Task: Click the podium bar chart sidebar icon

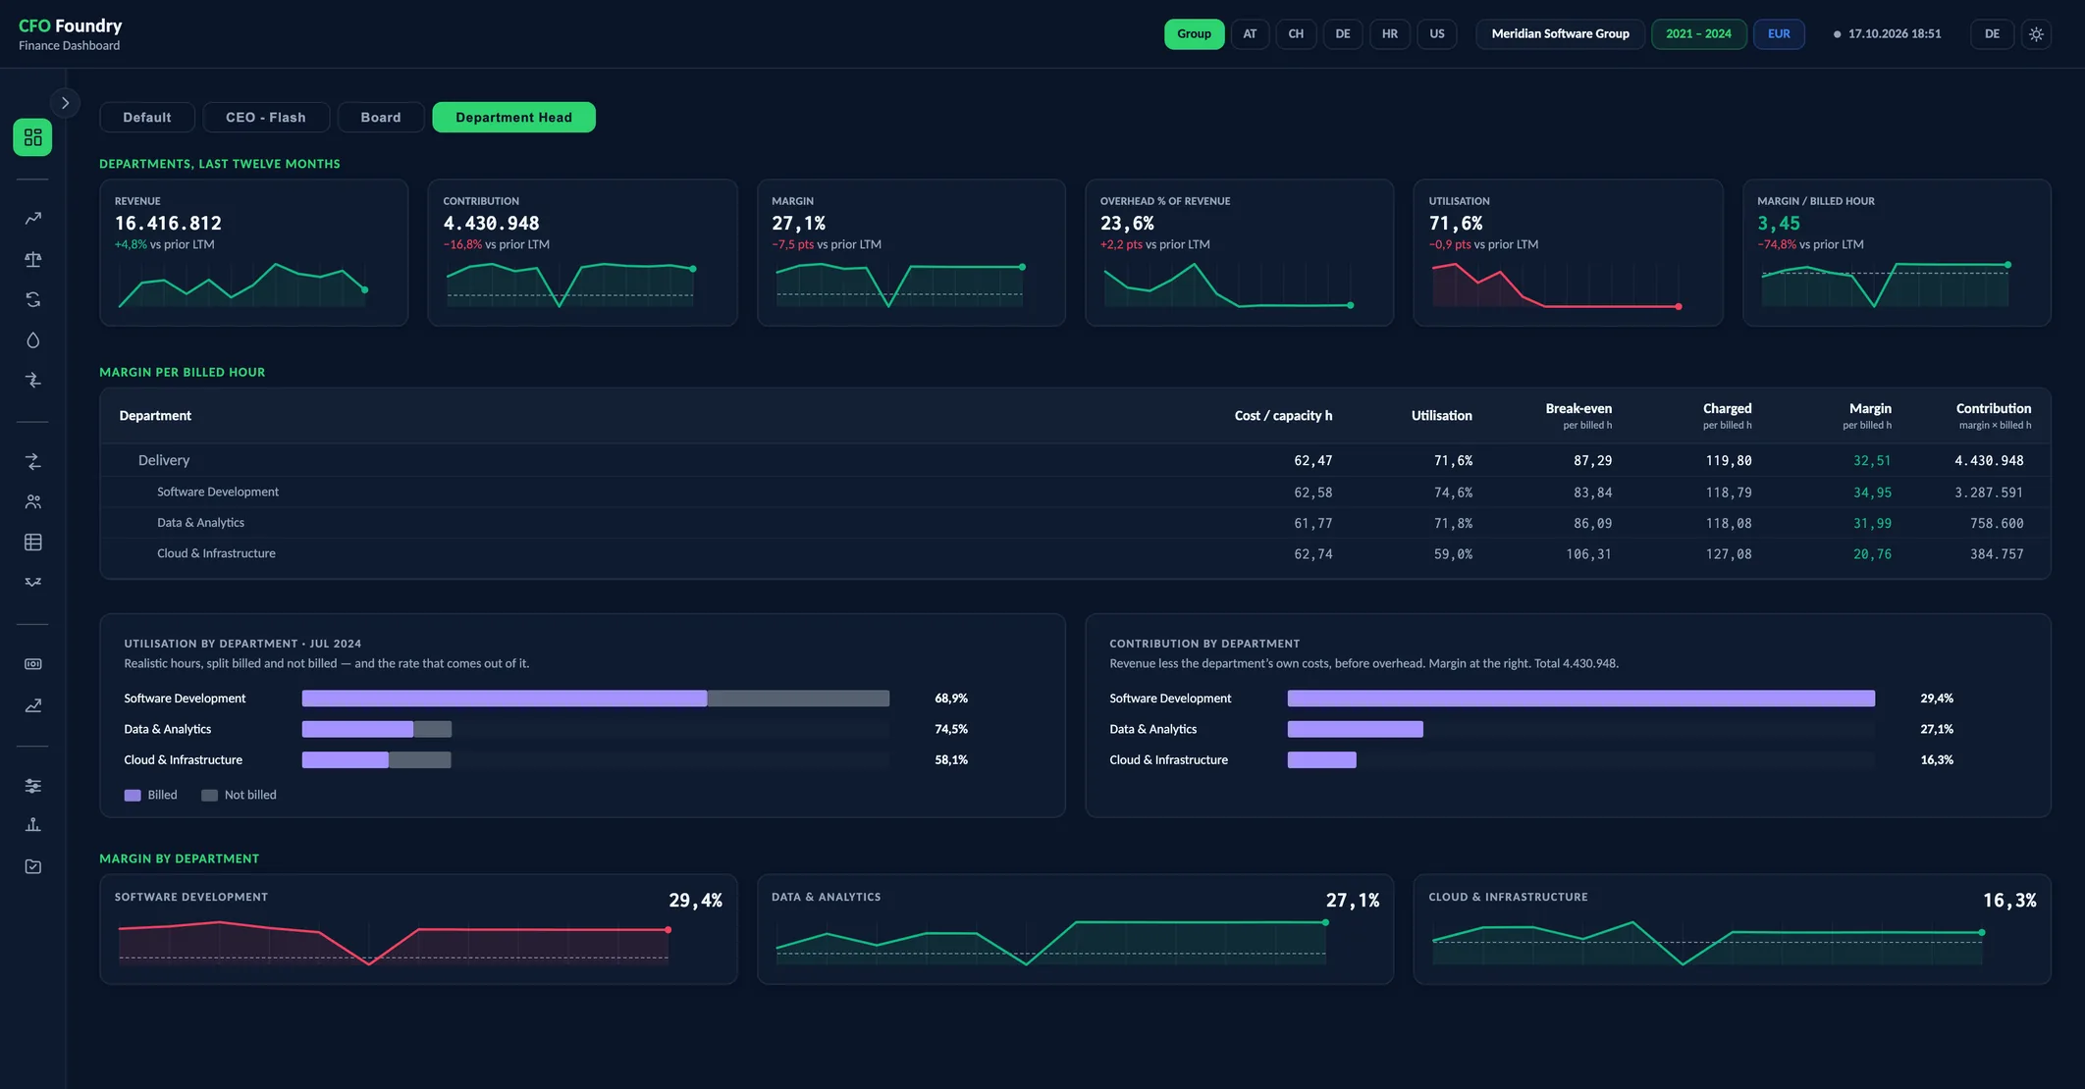Action: pyautogui.click(x=32, y=825)
